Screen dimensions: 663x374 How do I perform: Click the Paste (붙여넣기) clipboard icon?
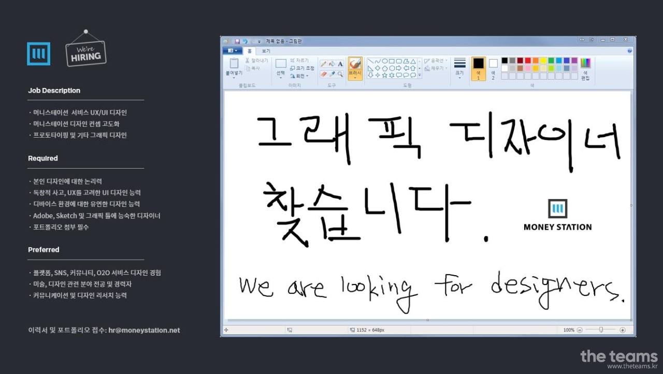[234, 63]
